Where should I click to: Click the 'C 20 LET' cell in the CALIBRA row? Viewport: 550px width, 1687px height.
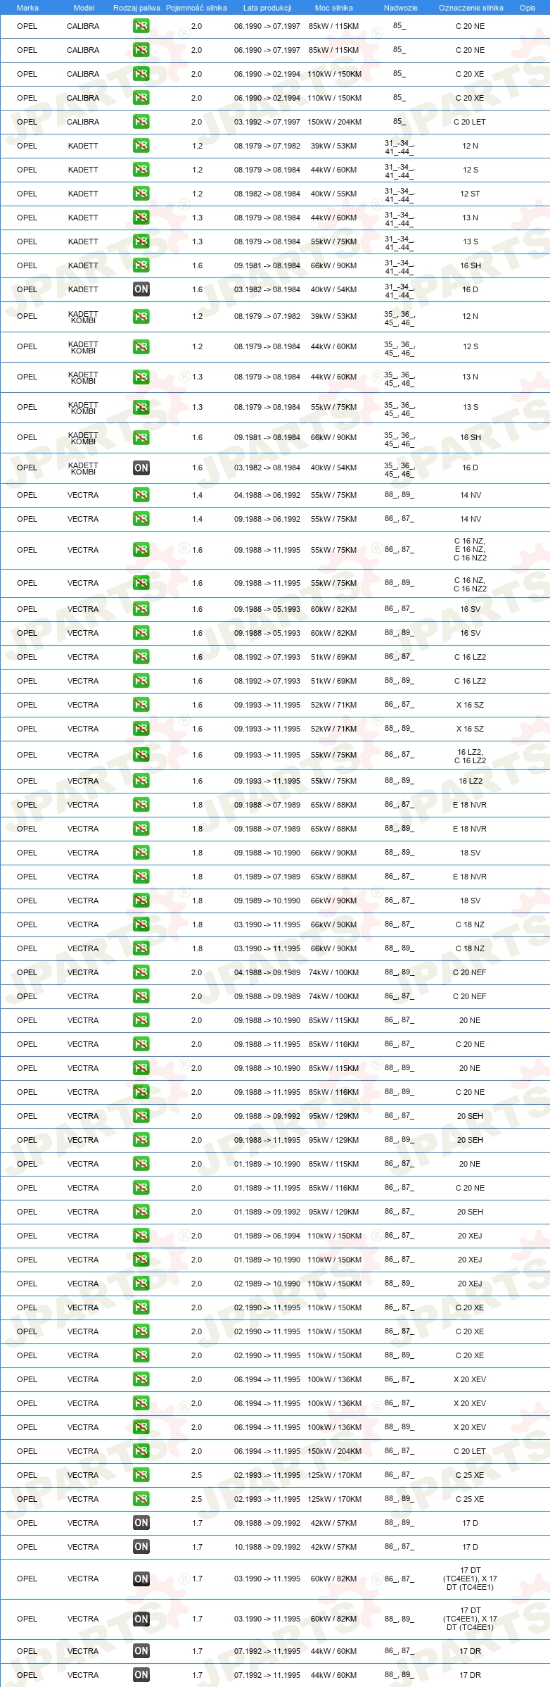tap(470, 122)
